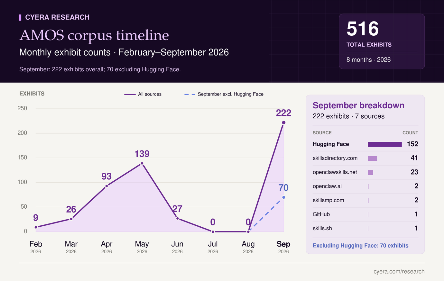The image size is (444, 281).
Task: Select the "skillsdirectory.com" source name
Action: pyautogui.click(x=335, y=158)
